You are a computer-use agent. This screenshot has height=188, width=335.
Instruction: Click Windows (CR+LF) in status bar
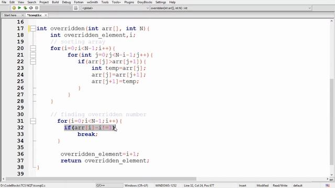[136, 185]
